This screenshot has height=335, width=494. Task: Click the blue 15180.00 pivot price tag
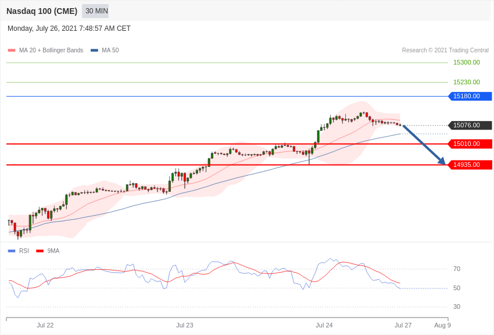tap(470, 96)
